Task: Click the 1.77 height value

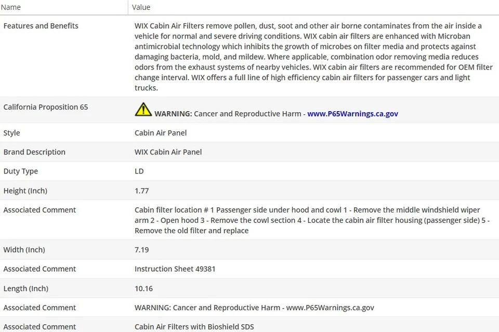Action: point(141,191)
